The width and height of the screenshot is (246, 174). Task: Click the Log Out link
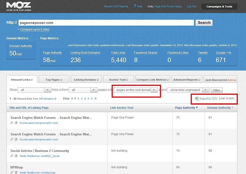pos(191,7)
